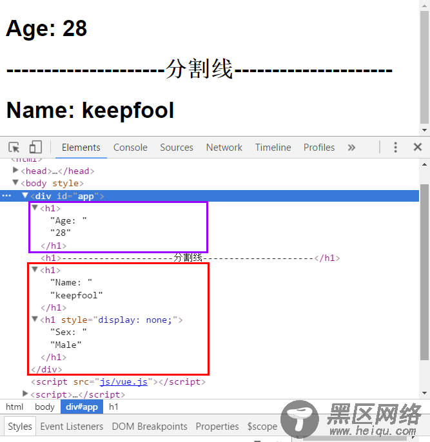
Task: Click the Elements panel scrollbar thumb
Action: (424, 272)
